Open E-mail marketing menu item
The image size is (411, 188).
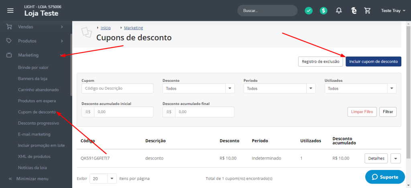tap(34, 134)
